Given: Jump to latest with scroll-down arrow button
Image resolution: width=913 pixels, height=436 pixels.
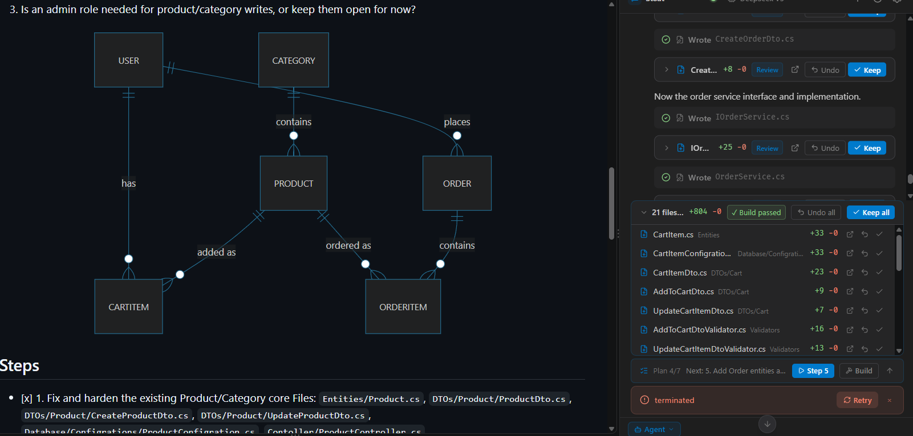Looking at the screenshot, I should (767, 424).
